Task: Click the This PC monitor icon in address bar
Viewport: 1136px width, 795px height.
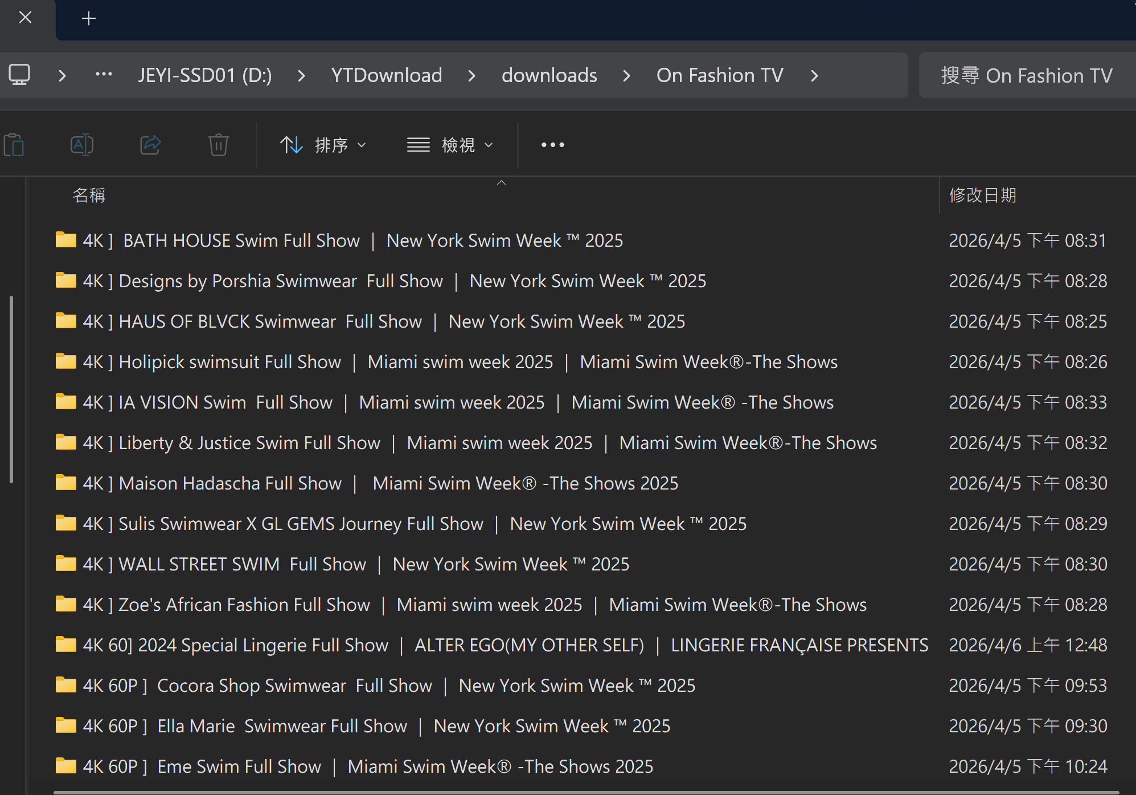Action: click(19, 75)
